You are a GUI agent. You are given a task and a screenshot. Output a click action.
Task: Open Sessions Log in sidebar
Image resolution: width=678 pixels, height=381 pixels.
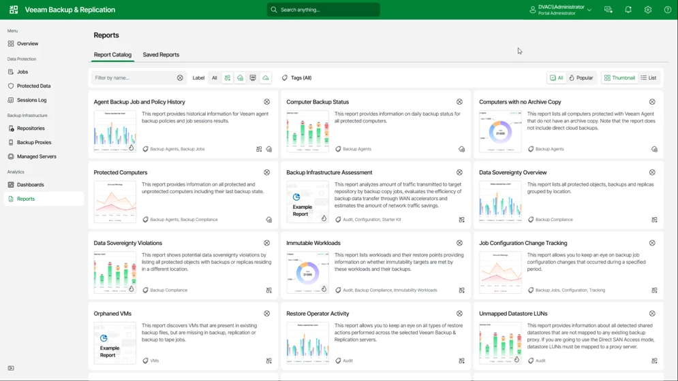tap(31, 100)
